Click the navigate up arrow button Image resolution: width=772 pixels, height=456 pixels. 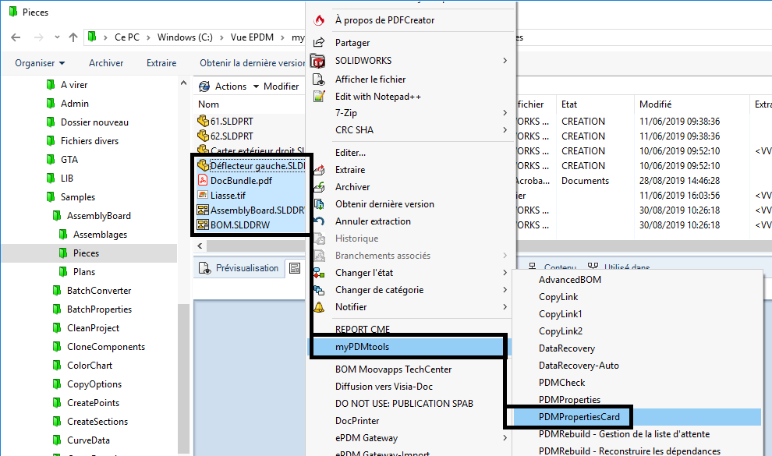click(x=73, y=37)
